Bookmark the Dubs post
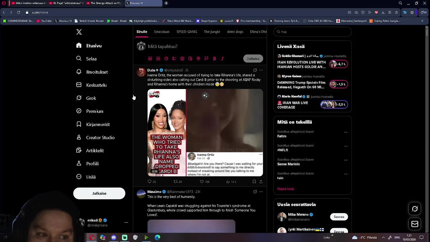 coord(254,182)
